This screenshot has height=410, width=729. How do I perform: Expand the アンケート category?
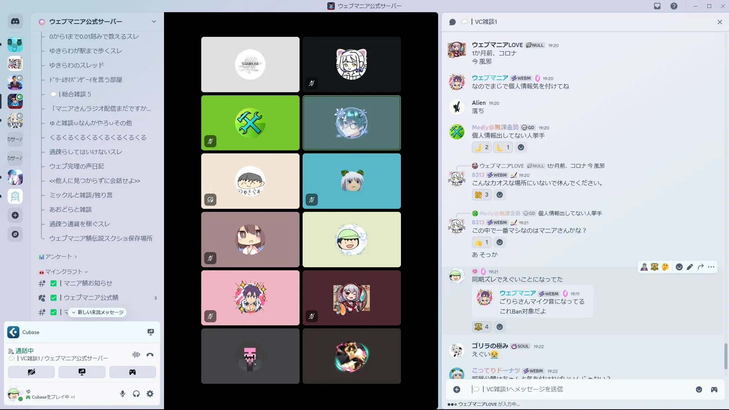58,257
